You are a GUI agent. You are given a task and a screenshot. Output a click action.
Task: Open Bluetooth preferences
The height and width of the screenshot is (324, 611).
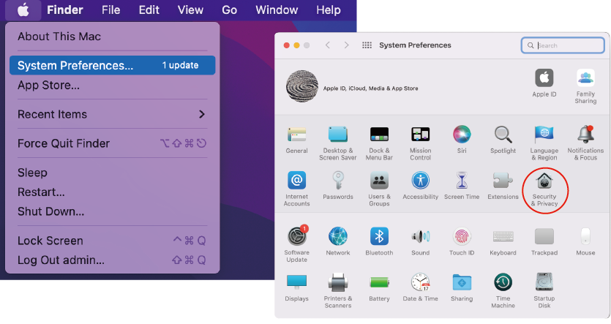pyautogui.click(x=379, y=241)
